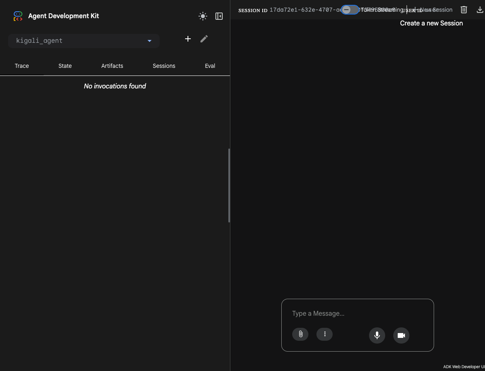Viewport: 485px width, 371px height.
Task: Collapse the side panel icon
Action: [x=219, y=16]
